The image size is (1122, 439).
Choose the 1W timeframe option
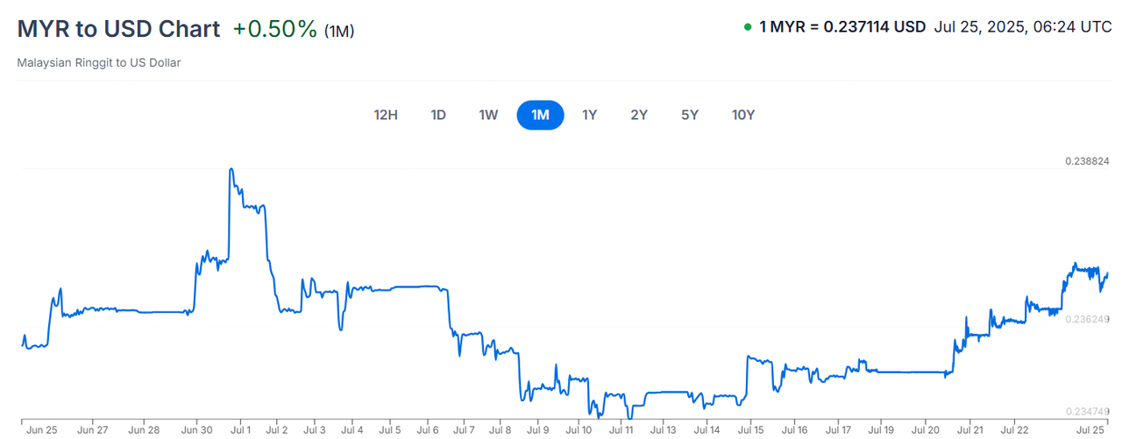(488, 115)
